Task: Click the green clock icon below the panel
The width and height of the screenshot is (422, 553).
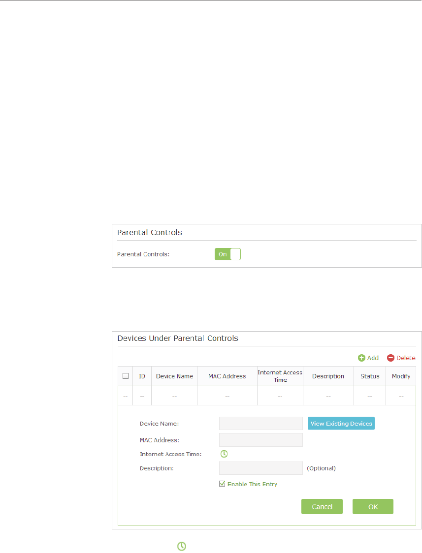Action: [x=181, y=546]
